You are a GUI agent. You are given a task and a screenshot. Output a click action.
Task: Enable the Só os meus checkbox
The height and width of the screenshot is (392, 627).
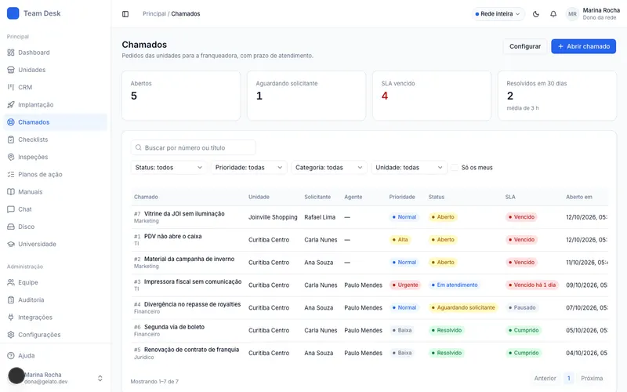(455, 168)
